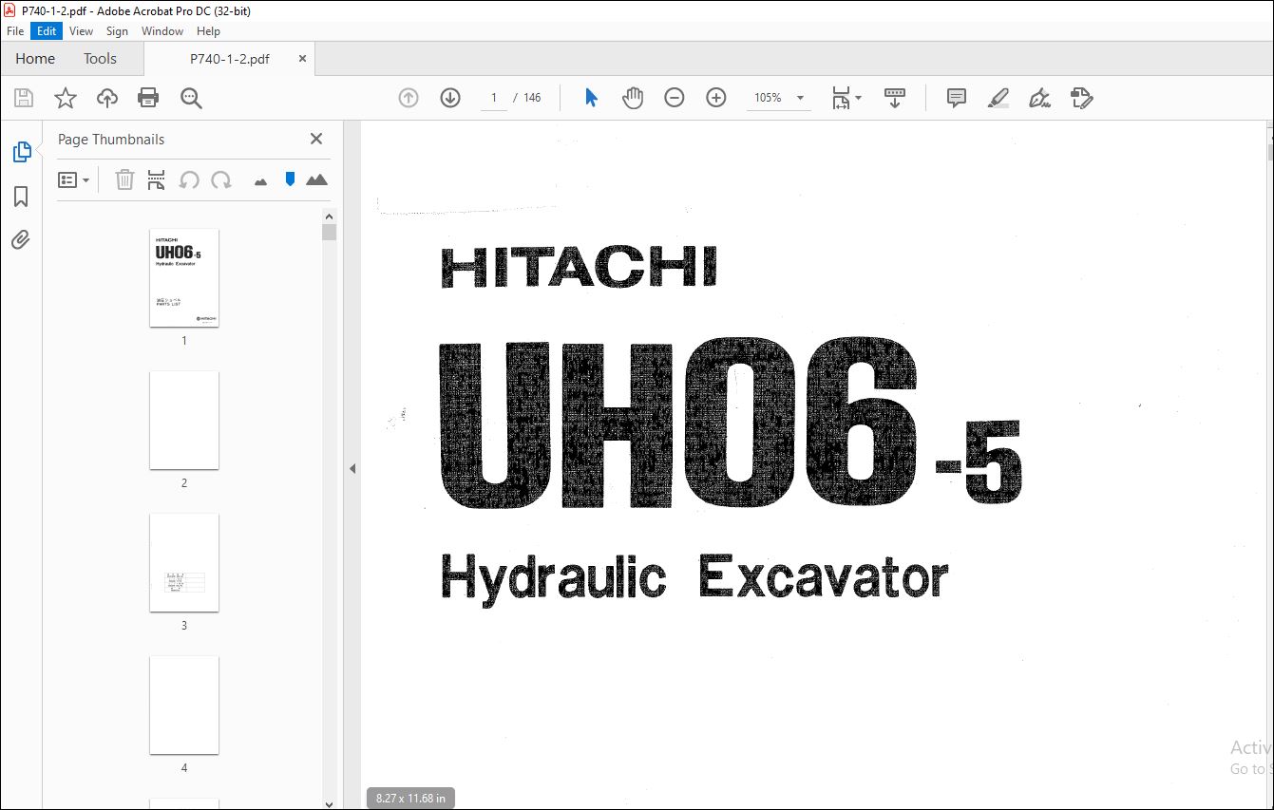Select page 4 thumbnail
Viewport: 1274px width, 810px height.
(184, 706)
